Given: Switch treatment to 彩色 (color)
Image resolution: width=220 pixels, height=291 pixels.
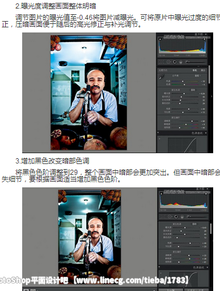Looking at the screenshot, I should pos(194,70).
